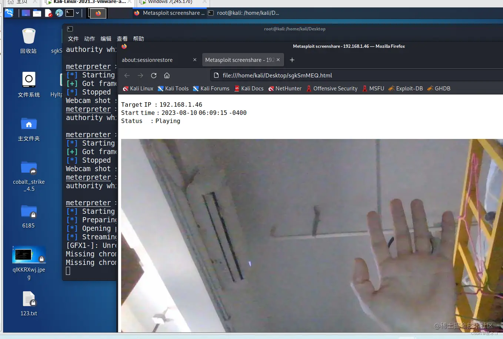Click the show desktop panel icon

coord(26,13)
